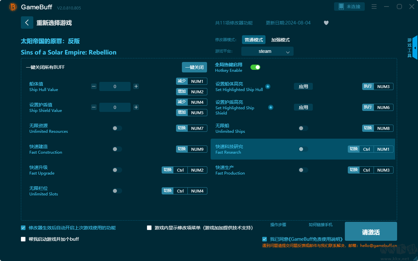The width and height of the screenshot is (418, 261).
Task: Click the update date 2024-08-04 text
Action: [288, 23]
